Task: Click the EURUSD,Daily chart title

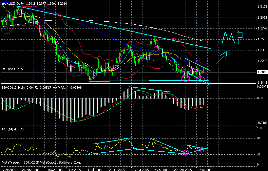Action: [13, 3]
